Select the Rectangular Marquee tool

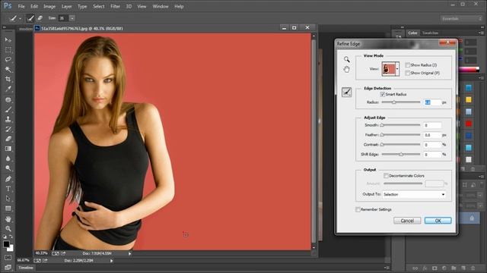pos(8,50)
